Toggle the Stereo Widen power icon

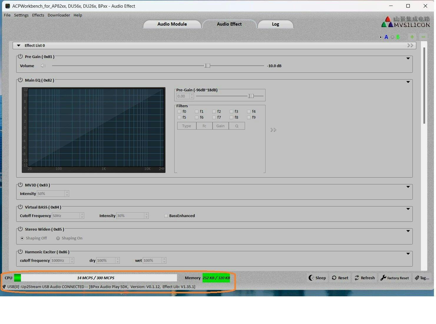point(20,229)
